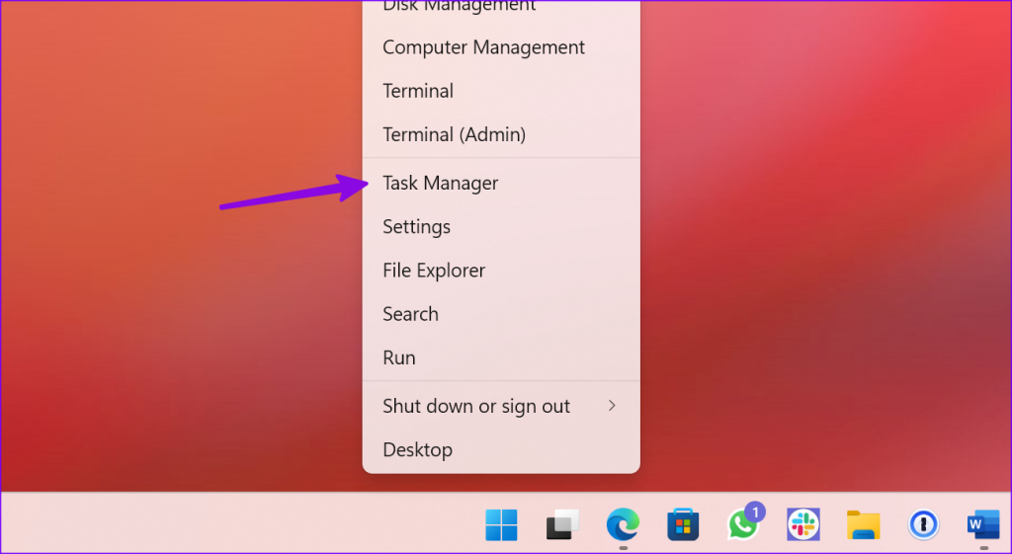Launch Terminal from the power menu
Viewport: 1012px width, 554px height.
501,91
